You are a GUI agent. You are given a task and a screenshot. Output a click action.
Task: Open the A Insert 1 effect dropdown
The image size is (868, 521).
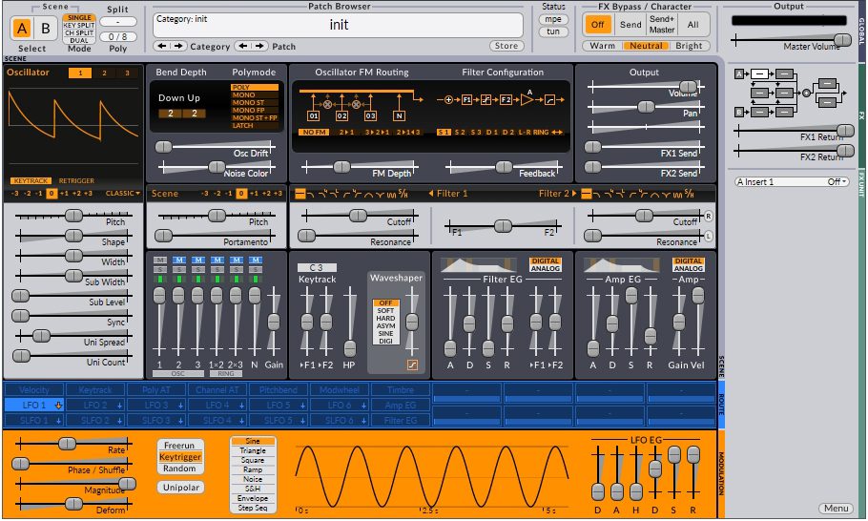pos(791,181)
